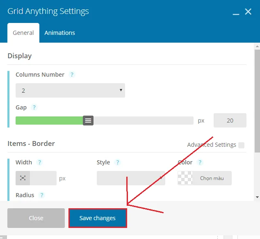Screen dimensions: 260x239
Task: Expand the border Style dropdown
Action: point(131,178)
